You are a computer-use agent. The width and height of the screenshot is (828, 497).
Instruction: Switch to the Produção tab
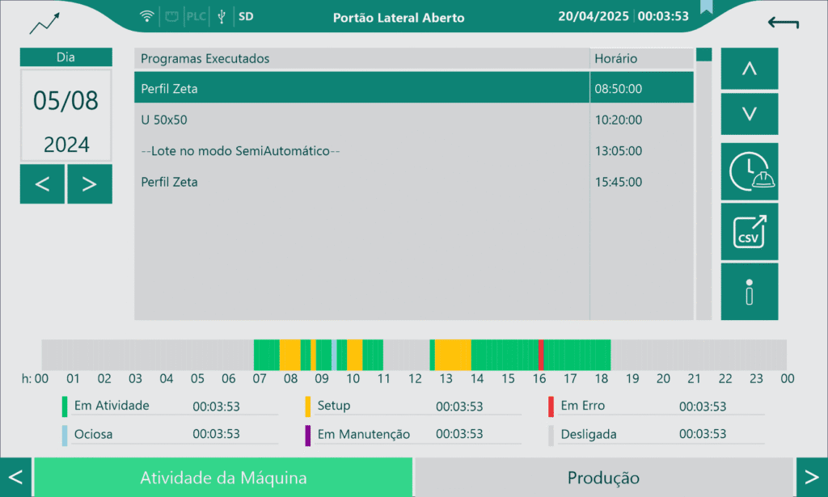(x=603, y=478)
